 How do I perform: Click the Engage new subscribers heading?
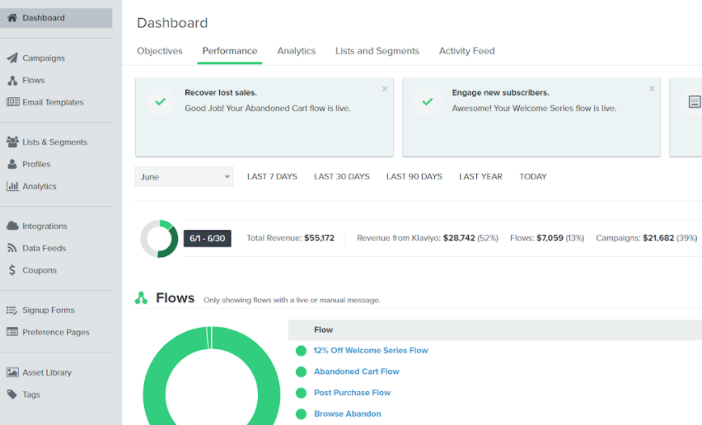(500, 92)
